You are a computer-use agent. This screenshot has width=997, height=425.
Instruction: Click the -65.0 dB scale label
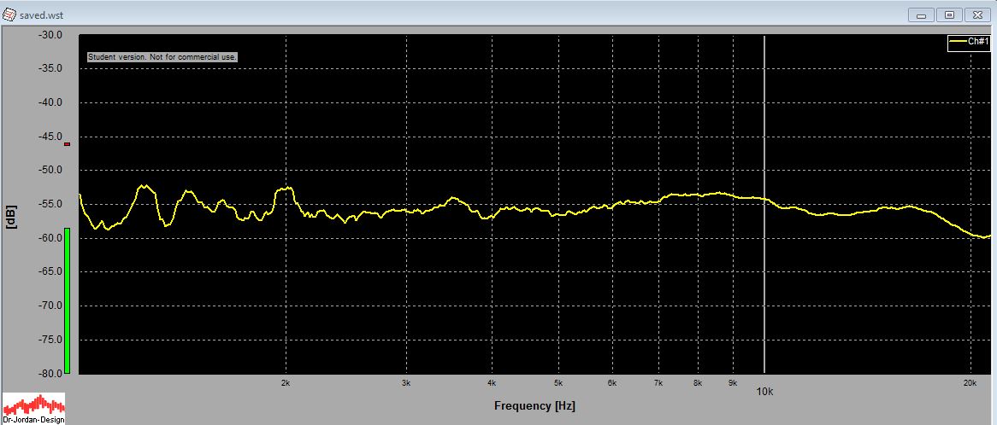[x=50, y=271]
